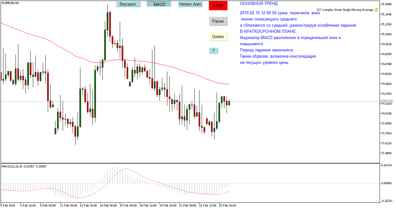Click the J2T Complex Smart Single Moving Average label
The image size is (396, 209).
pos(345,10)
